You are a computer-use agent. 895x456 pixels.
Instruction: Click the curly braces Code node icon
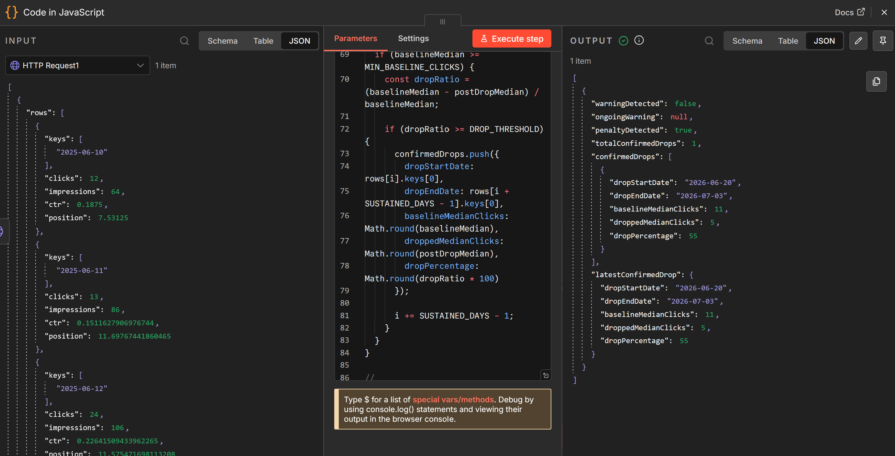click(11, 12)
